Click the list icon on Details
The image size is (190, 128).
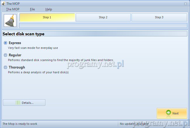click(x=18, y=103)
